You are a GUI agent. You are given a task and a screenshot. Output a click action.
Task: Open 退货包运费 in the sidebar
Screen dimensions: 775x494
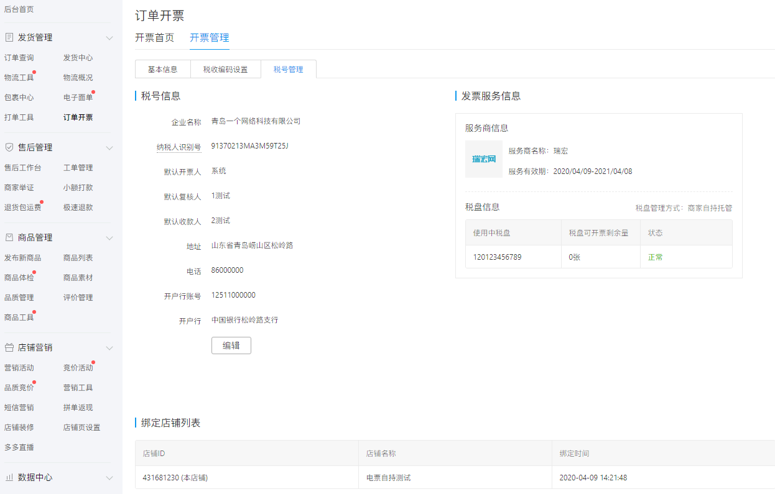(x=23, y=208)
